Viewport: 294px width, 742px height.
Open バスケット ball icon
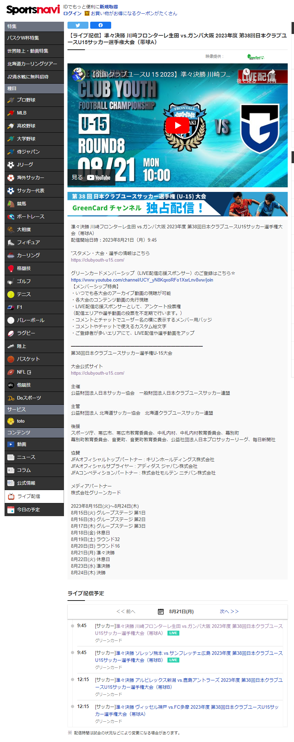[x=11, y=359]
